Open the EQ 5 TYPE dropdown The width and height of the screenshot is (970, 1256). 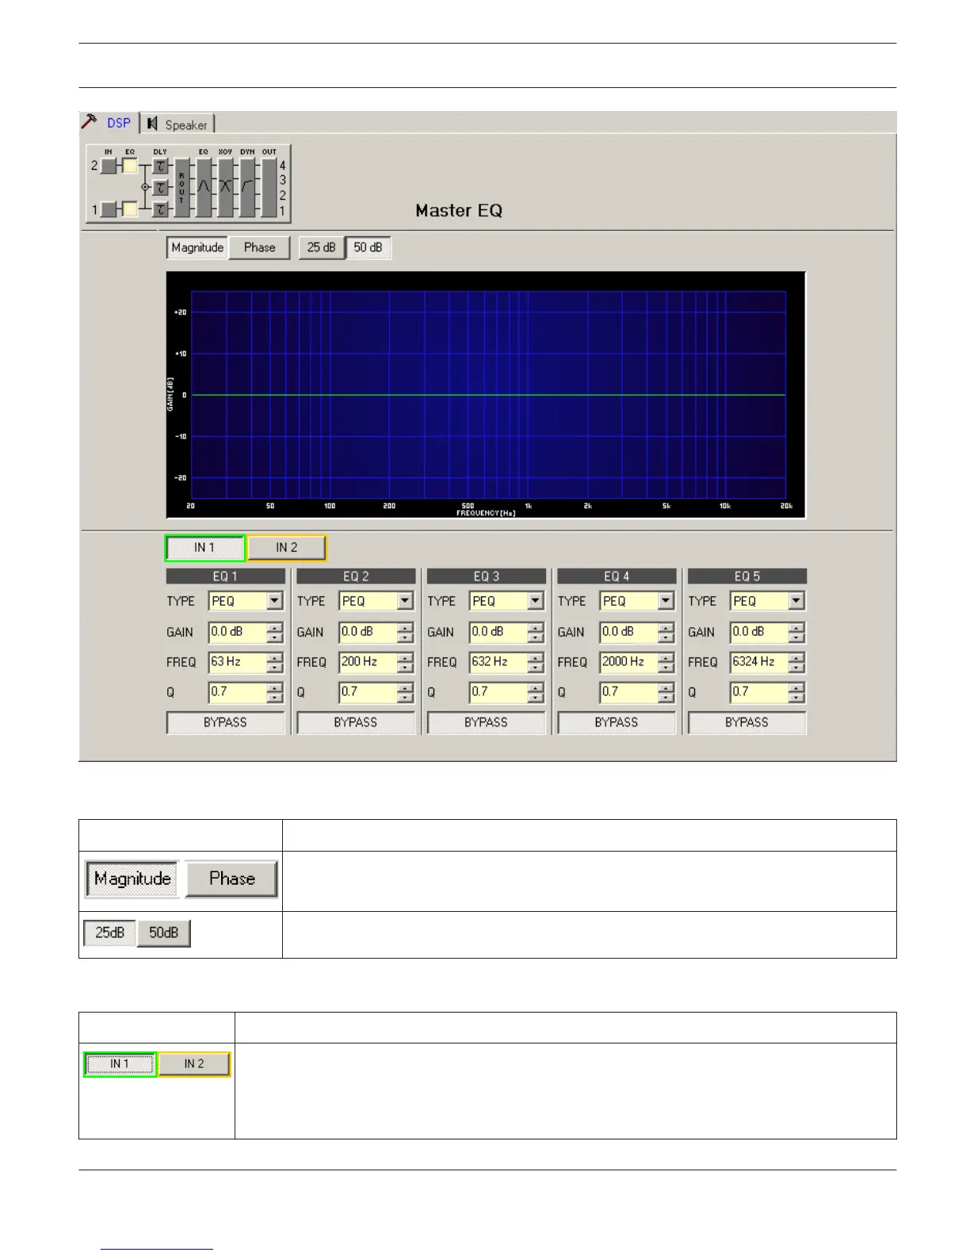coord(796,601)
